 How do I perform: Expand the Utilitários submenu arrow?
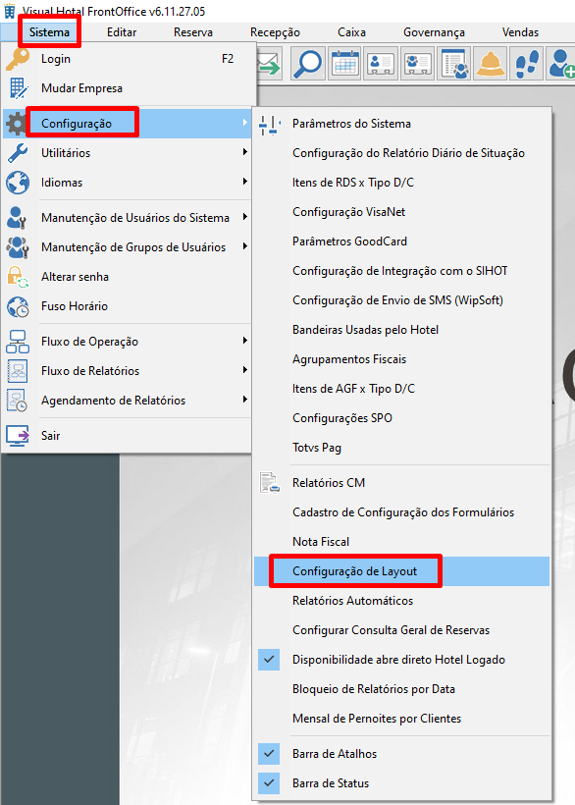(245, 152)
